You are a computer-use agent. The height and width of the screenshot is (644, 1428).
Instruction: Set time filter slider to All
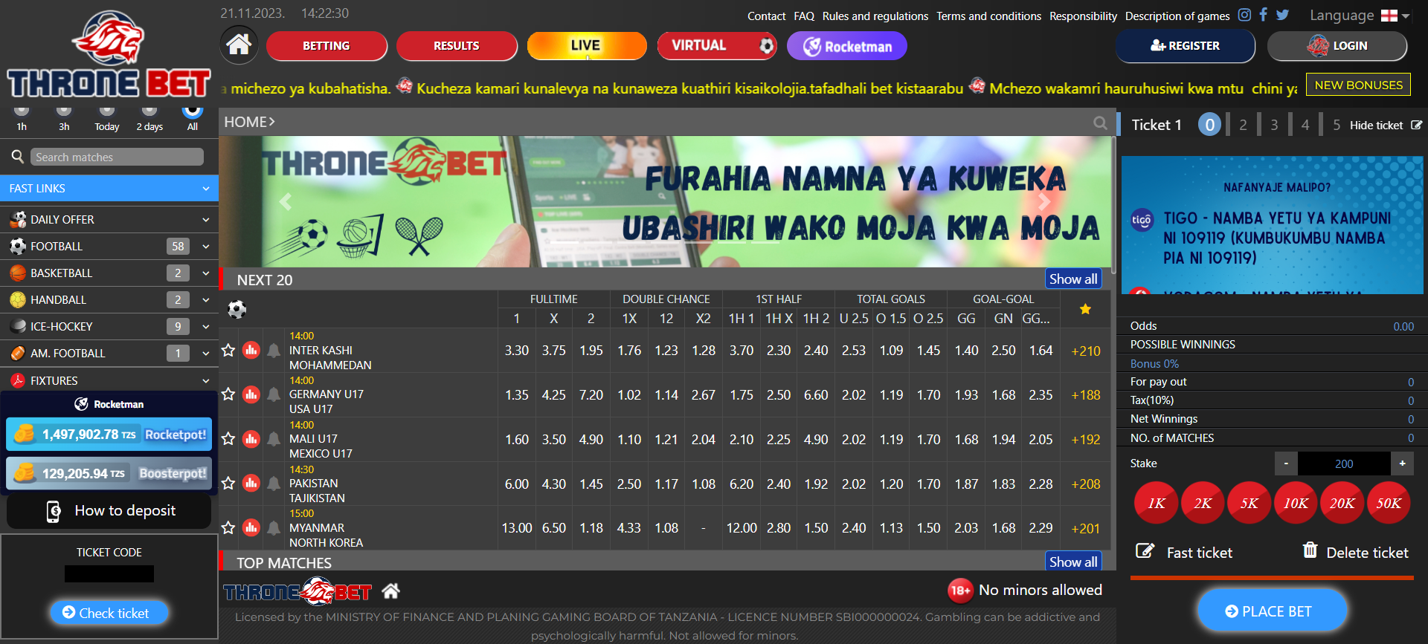193,113
